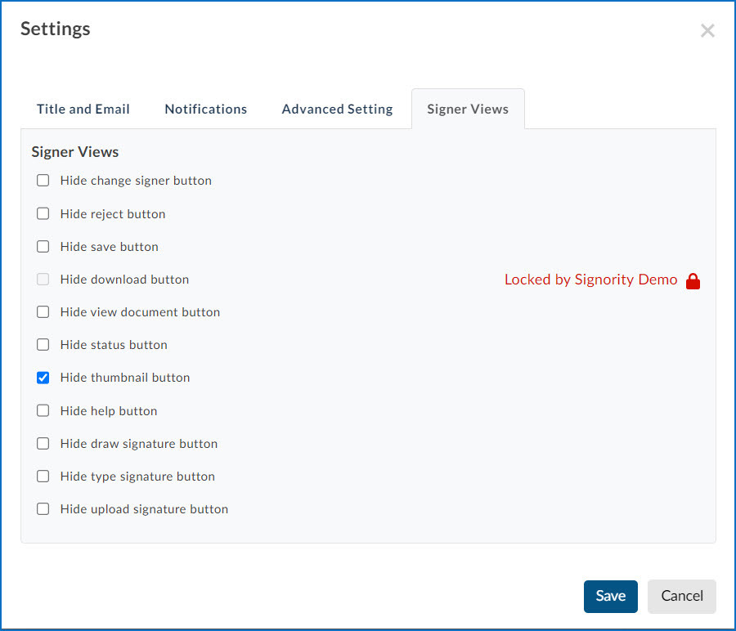Cancel the settings changes
The image size is (736, 631).
681,596
